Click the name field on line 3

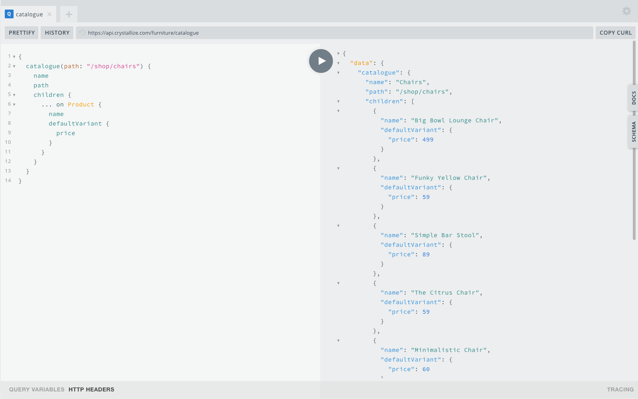pos(41,76)
